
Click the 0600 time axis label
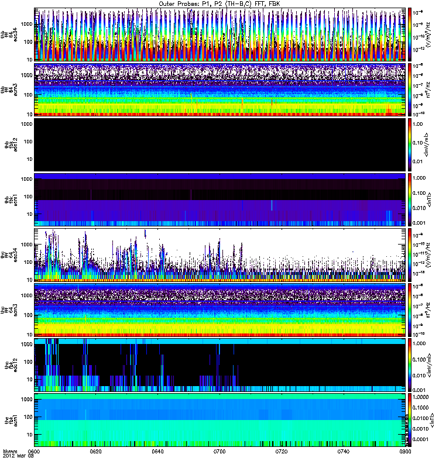35,452
